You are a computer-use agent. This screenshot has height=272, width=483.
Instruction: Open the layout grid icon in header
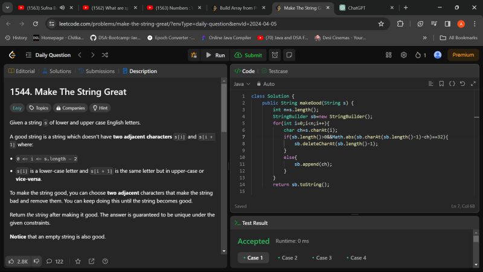pyautogui.click(x=388, y=55)
